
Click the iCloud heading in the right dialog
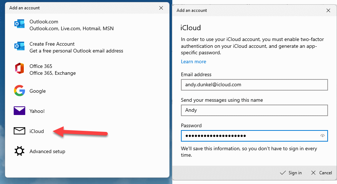[x=191, y=28]
